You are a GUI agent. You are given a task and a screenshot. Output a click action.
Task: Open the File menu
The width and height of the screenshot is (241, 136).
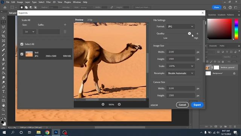8,2
